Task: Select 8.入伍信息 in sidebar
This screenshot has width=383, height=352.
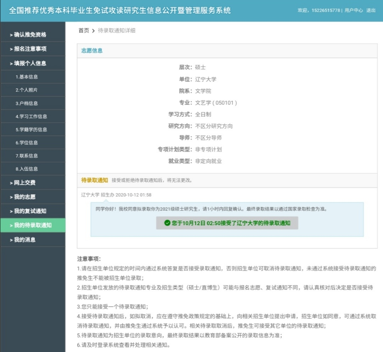Action: click(27, 169)
